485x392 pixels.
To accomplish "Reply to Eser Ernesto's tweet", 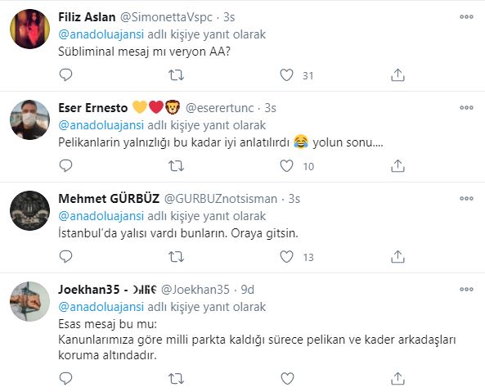I will click(65, 166).
